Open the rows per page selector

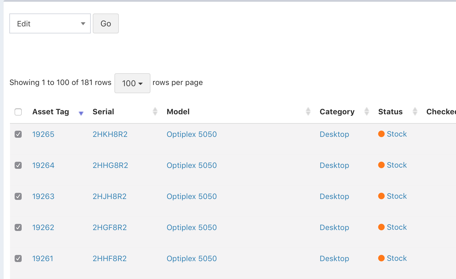(132, 83)
